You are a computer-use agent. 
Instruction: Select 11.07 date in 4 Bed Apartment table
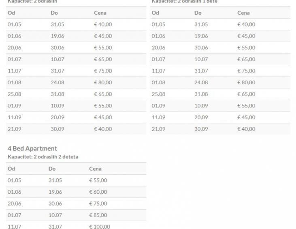click(14, 227)
